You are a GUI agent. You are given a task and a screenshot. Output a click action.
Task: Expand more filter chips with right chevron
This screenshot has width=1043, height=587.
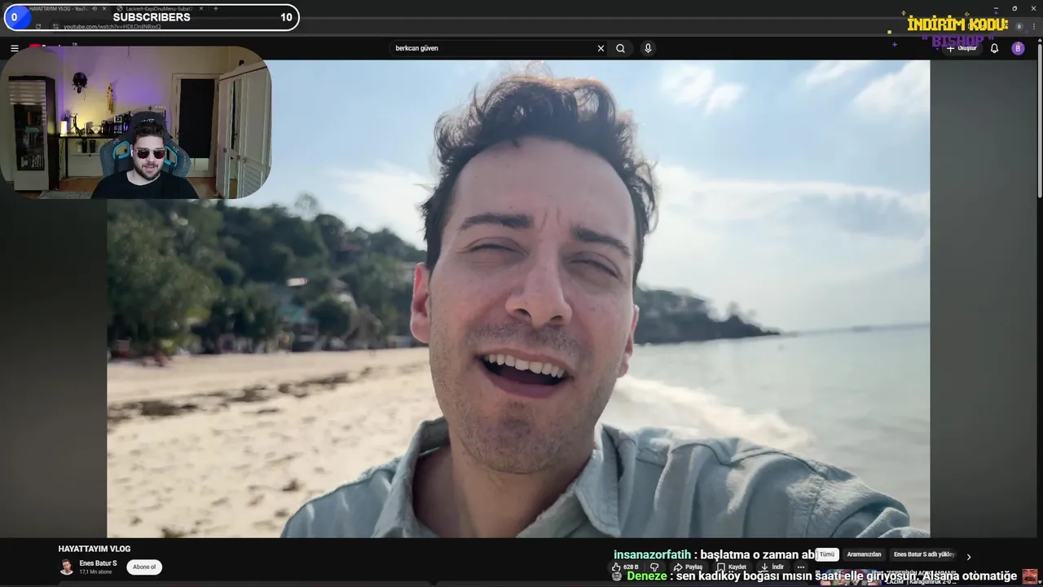tap(969, 557)
